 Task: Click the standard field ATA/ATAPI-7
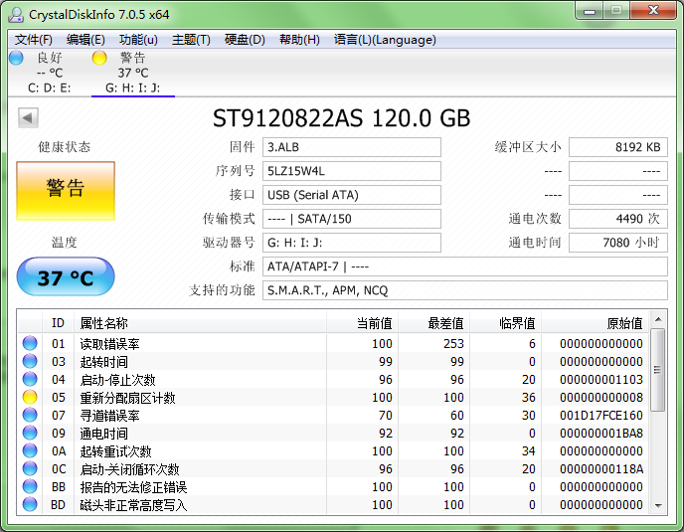click(x=465, y=266)
